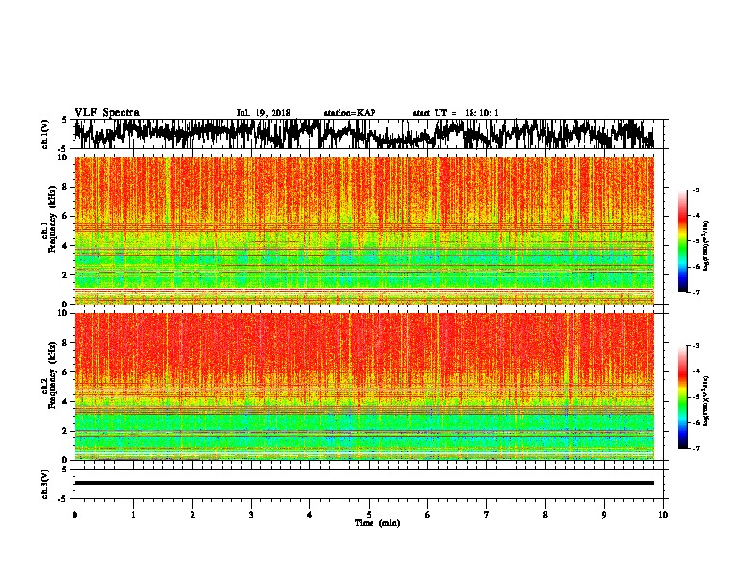Click the time axis tick label "3"

(251, 515)
